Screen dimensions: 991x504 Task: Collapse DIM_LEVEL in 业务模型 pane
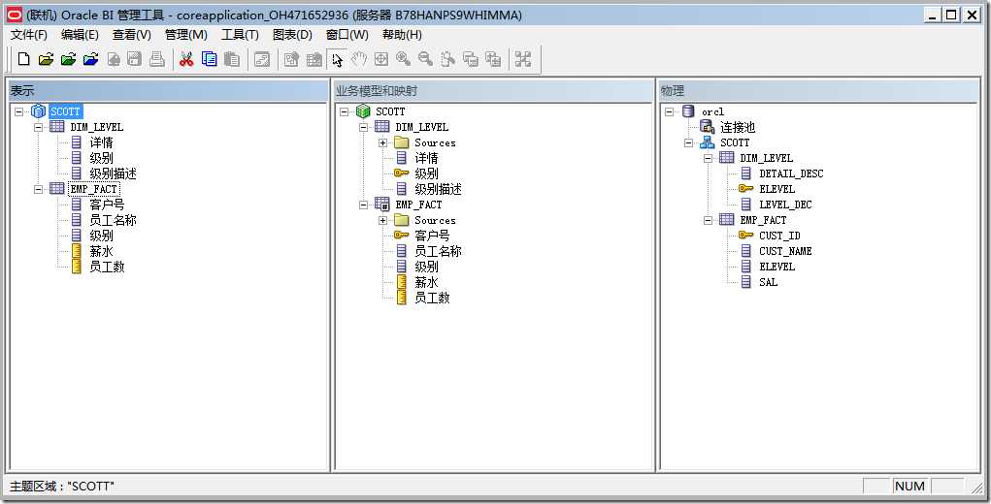tap(363, 127)
